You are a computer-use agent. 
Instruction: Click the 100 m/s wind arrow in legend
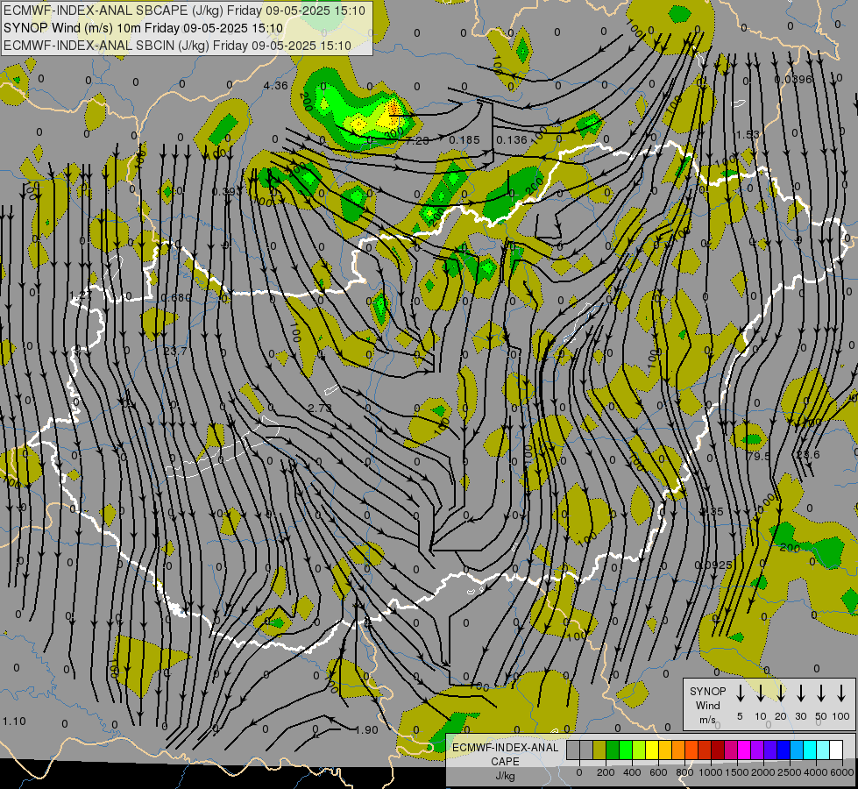pyautogui.click(x=841, y=693)
